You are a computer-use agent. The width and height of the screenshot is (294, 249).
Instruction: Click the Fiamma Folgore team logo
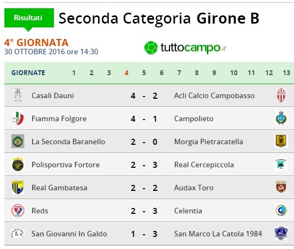pyautogui.click(x=18, y=118)
